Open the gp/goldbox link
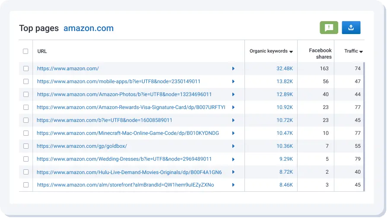This screenshot has width=387, height=218. tap(82, 146)
